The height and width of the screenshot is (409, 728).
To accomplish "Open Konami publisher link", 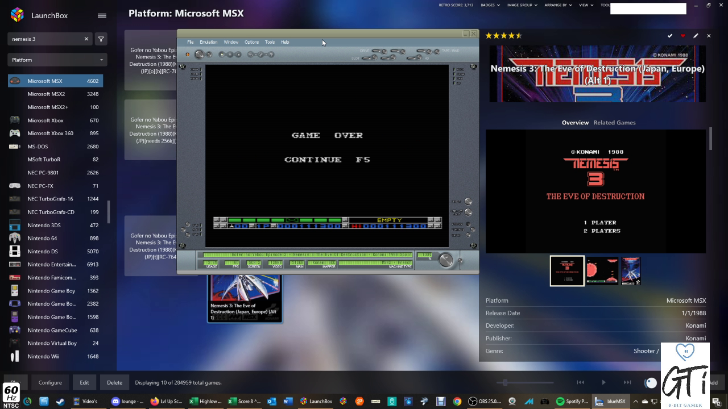I will [696, 339].
